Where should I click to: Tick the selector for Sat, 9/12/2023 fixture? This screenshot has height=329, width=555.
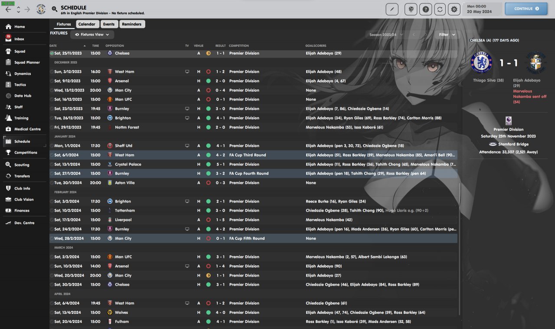[x=52, y=81]
